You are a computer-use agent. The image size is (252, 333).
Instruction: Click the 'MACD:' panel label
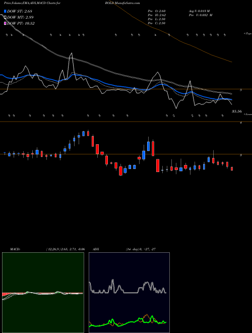pos(15,249)
